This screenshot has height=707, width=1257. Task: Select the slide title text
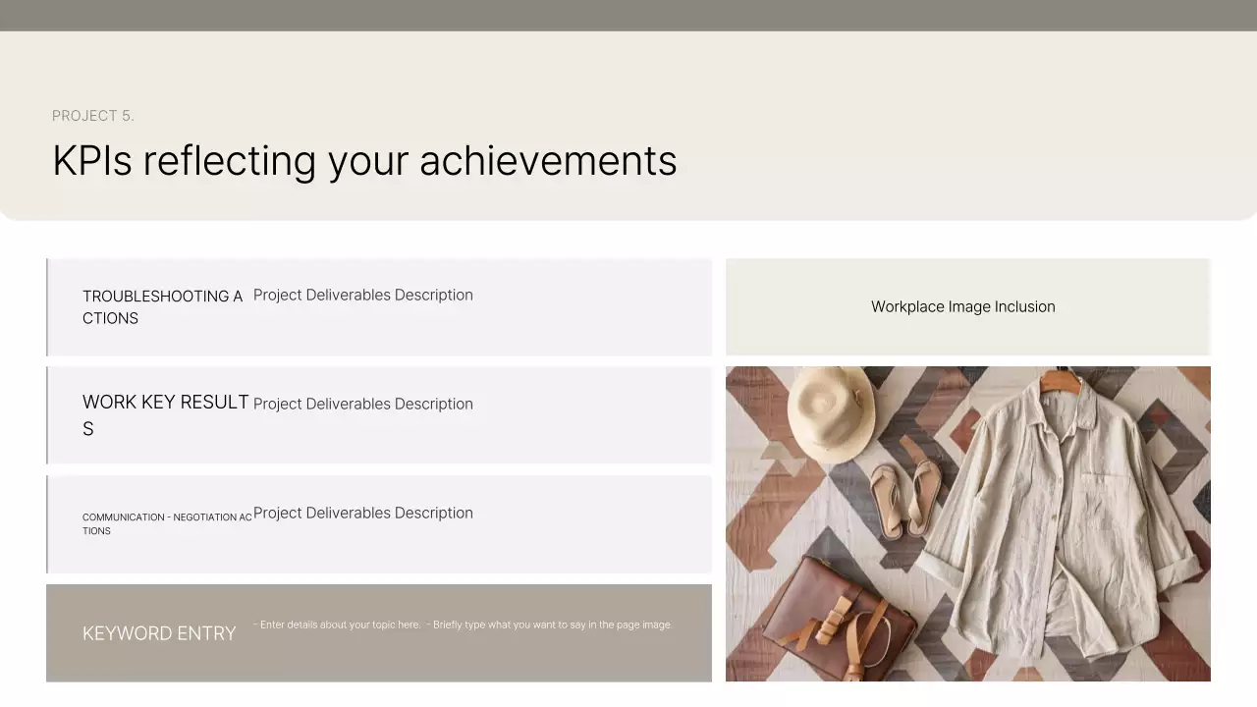(x=363, y=160)
